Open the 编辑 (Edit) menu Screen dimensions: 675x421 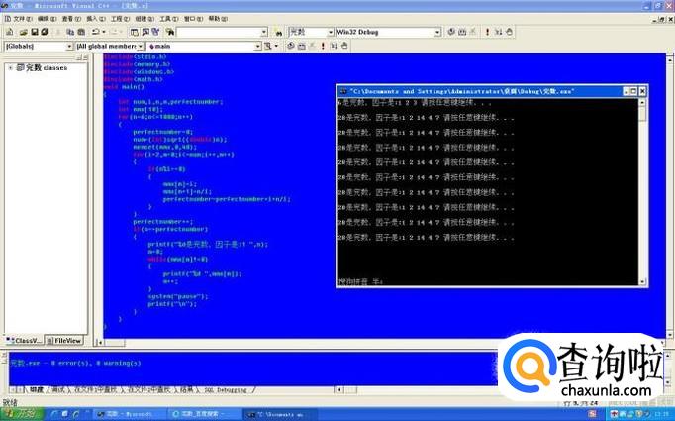47,19
